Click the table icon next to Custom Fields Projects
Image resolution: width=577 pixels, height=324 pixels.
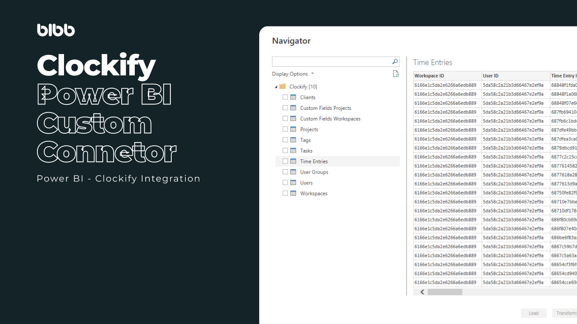pyautogui.click(x=293, y=108)
